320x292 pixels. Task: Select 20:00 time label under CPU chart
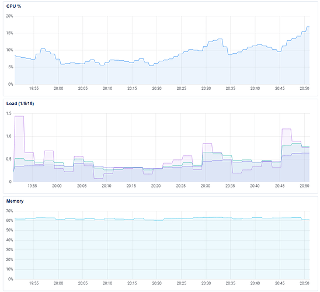click(x=58, y=88)
